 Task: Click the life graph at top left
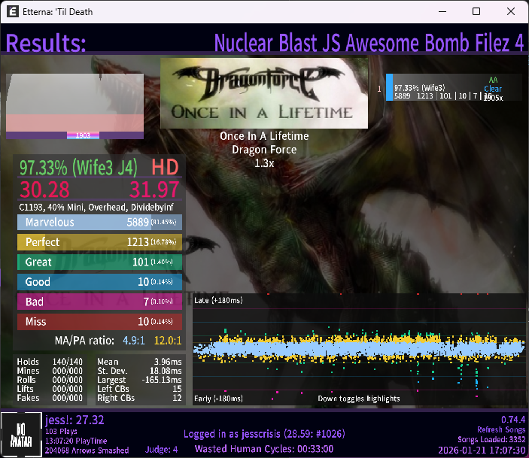[x=74, y=106]
